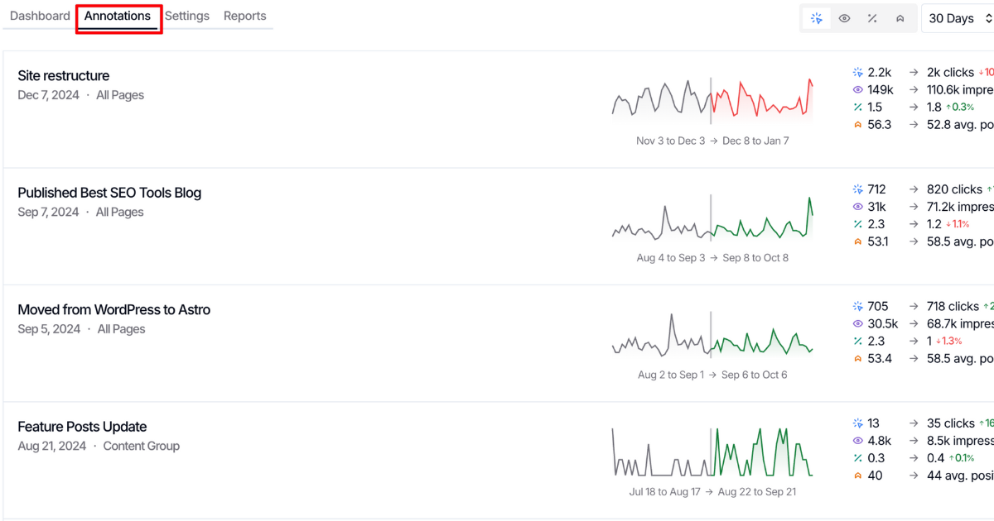Toggle the CTR percentage icon in the toolbar
This screenshot has width=994, height=521.
pyautogui.click(x=871, y=17)
